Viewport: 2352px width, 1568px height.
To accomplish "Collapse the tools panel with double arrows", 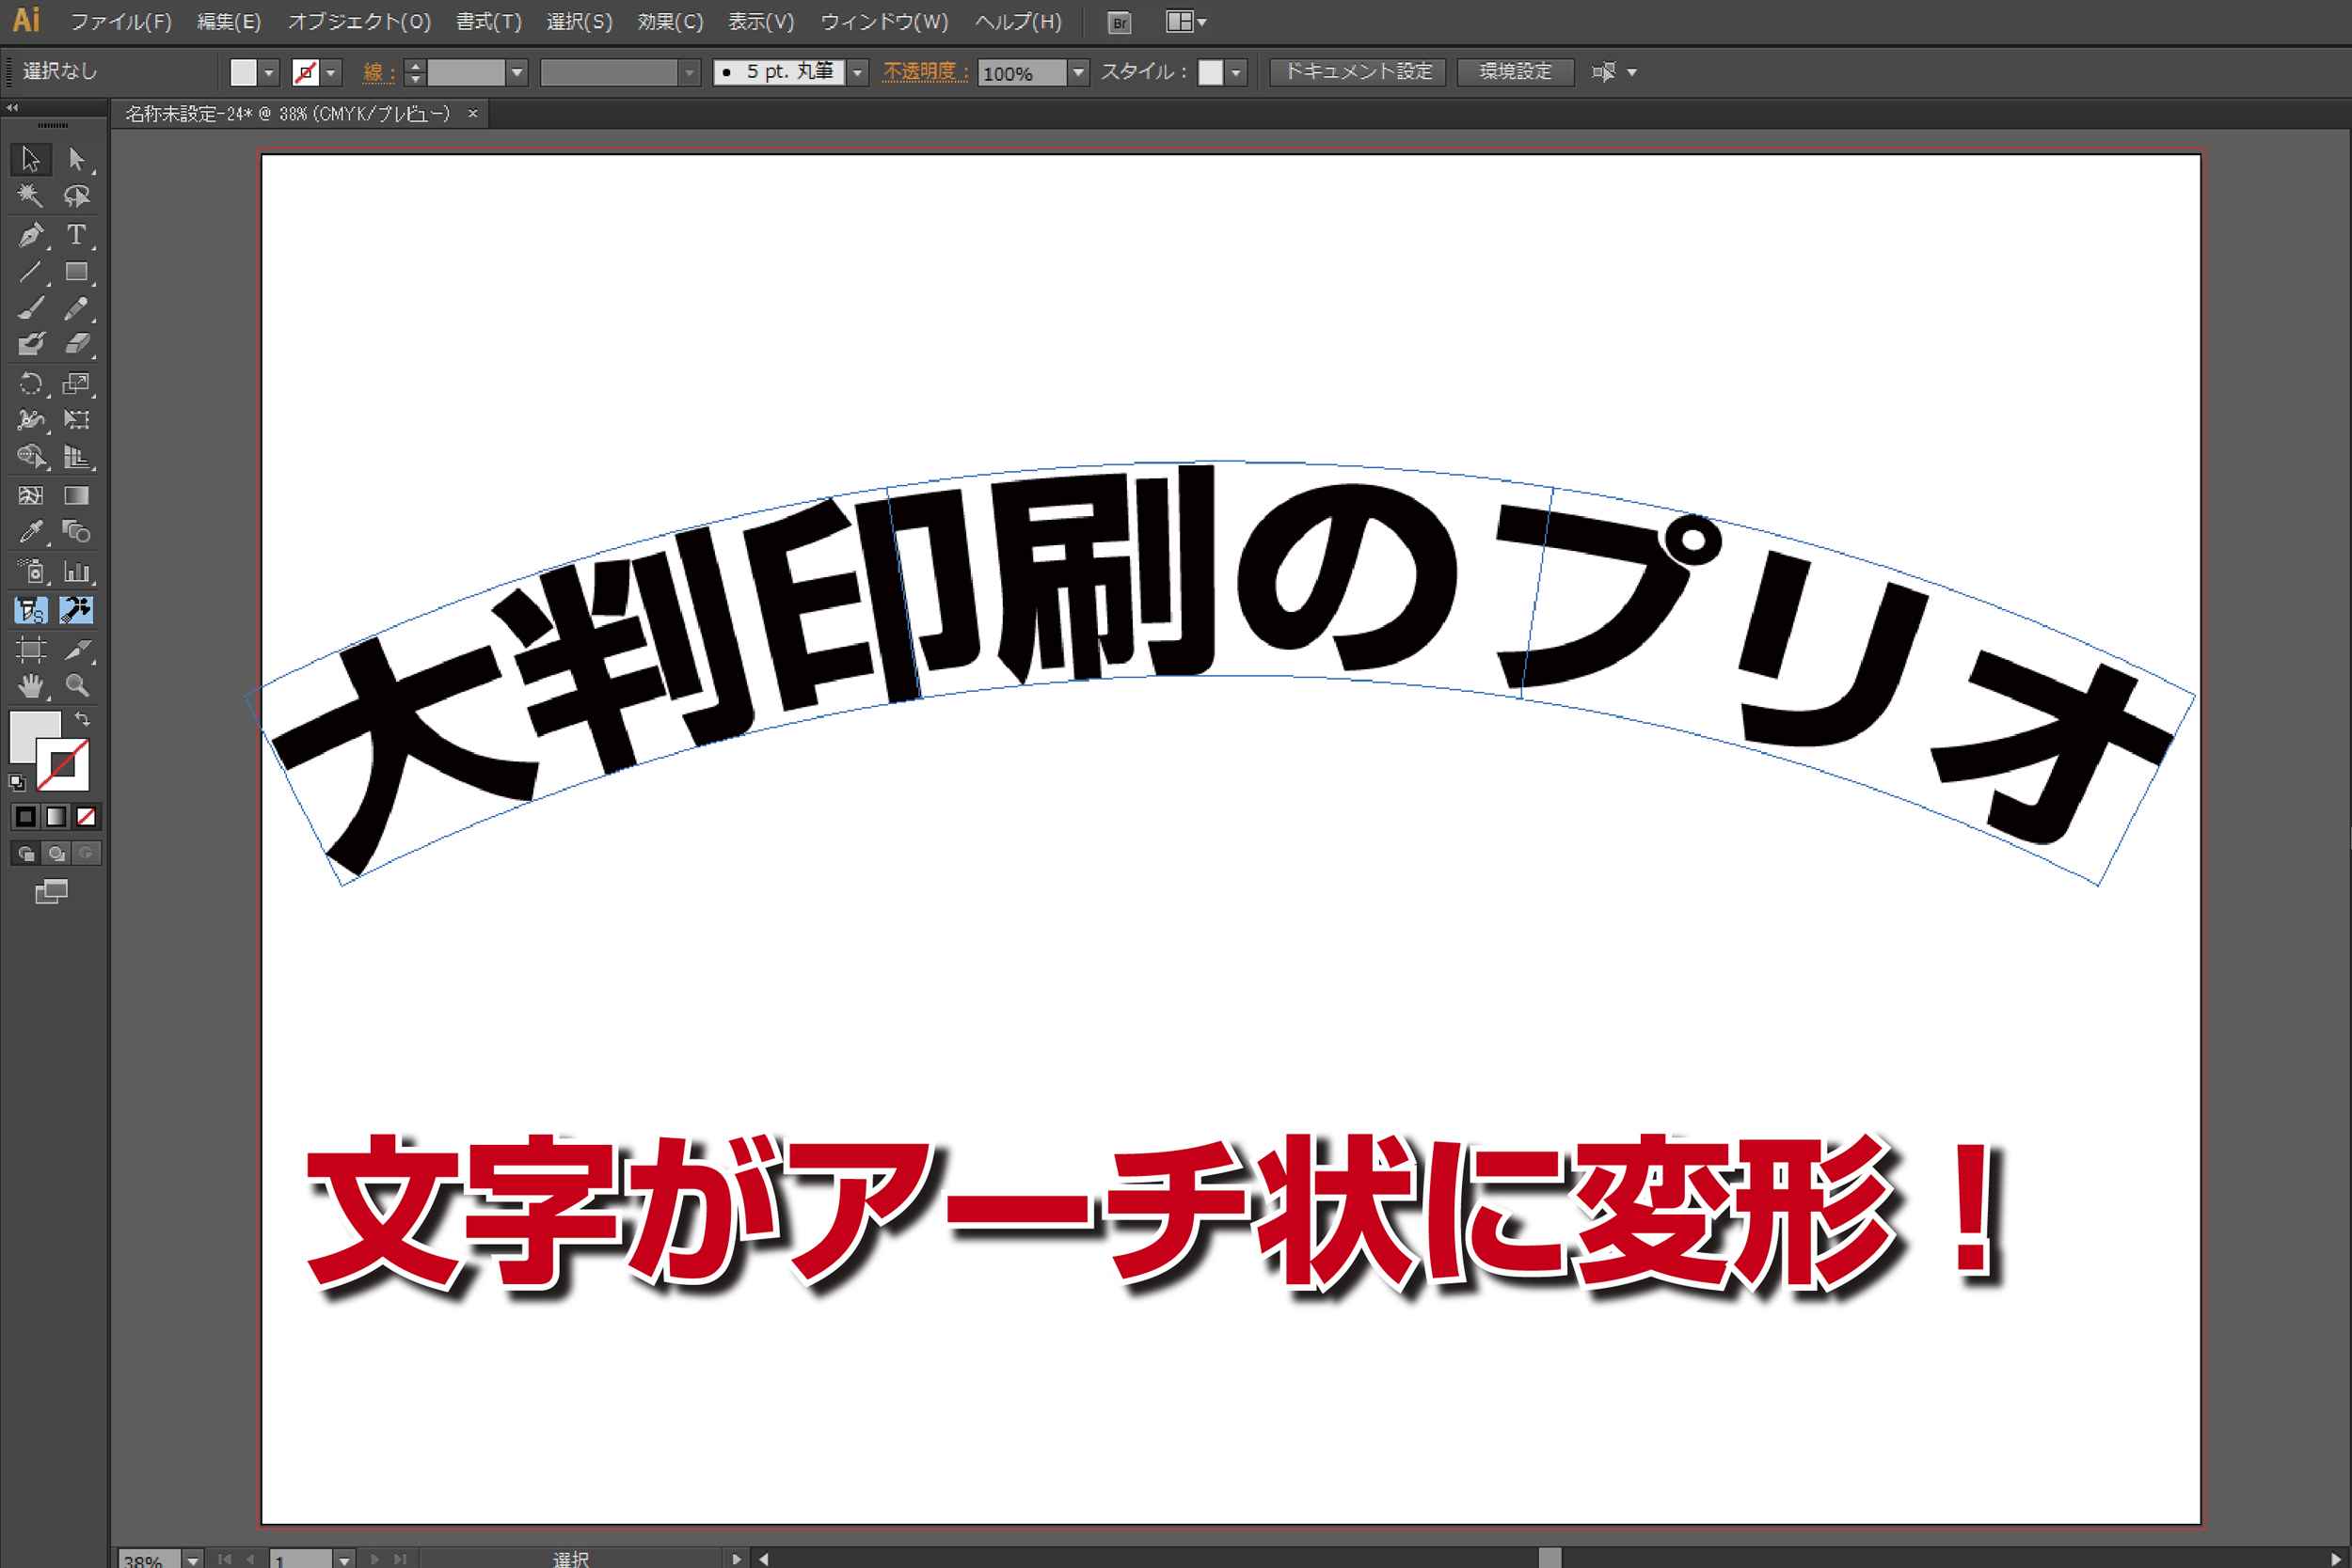I will [12, 107].
